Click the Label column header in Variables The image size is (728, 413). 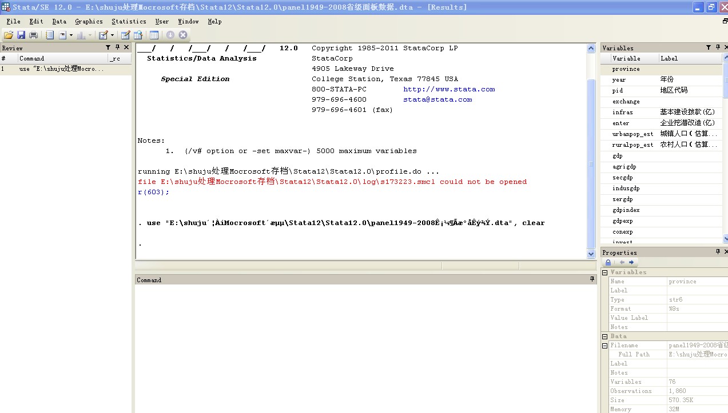pos(690,58)
